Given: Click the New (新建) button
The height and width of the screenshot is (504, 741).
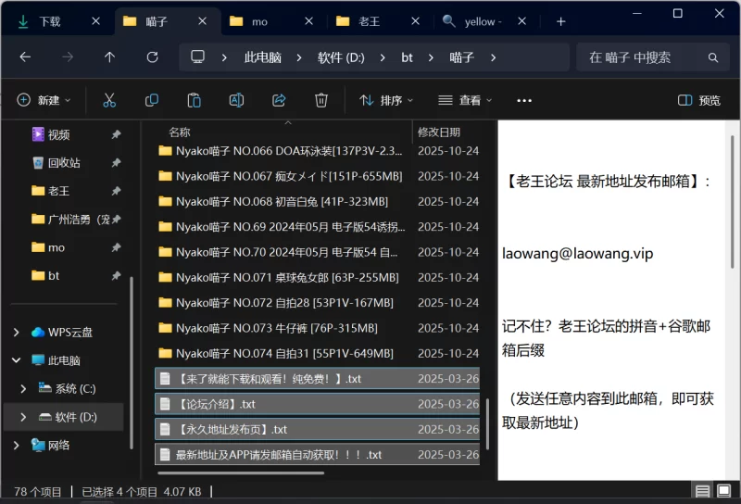Looking at the screenshot, I should pos(44,100).
